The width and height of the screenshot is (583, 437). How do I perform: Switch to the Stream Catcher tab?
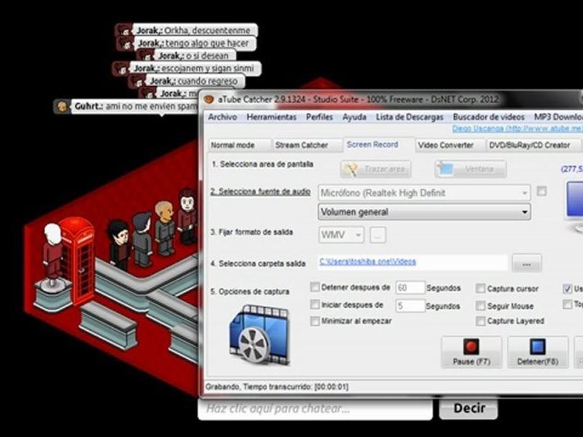[307, 145]
